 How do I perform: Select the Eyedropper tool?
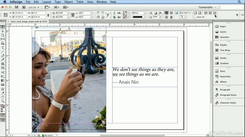click(x=3, y=93)
